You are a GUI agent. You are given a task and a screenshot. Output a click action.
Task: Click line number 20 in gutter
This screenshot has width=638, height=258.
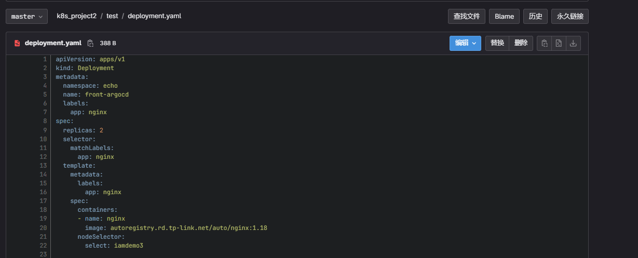43,228
